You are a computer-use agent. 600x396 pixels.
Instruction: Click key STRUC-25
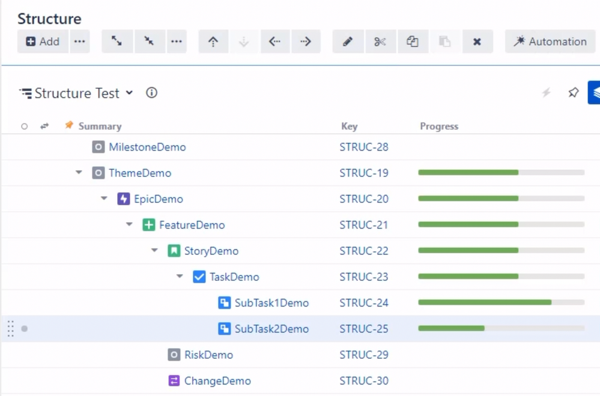tap(364, 329)
